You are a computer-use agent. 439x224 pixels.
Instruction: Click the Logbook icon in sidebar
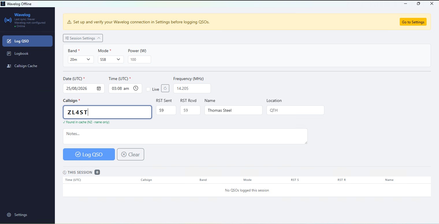(x=9, y=54)
